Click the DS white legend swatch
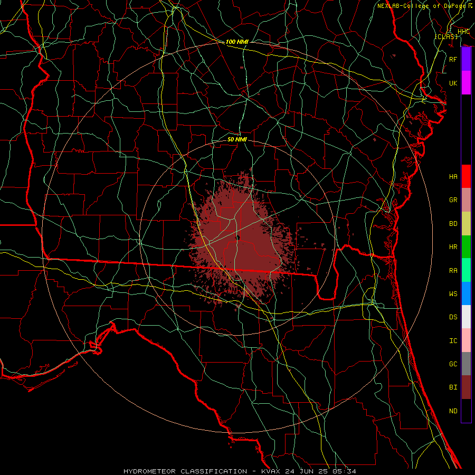The image size is (475, 475). [466, 317]
